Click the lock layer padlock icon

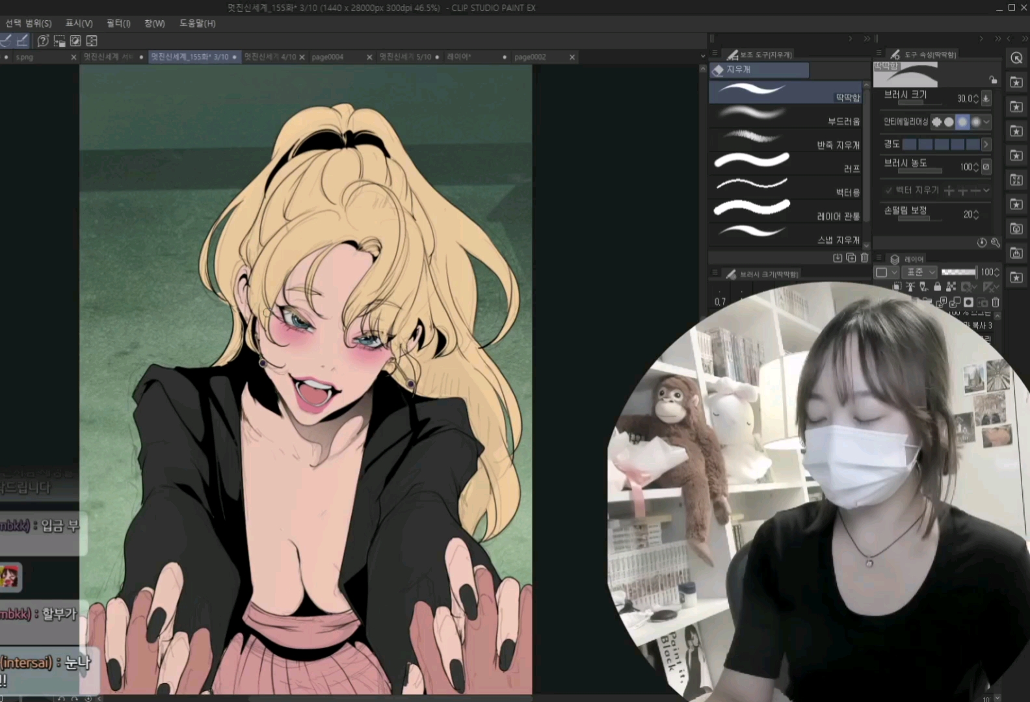click(x=937, y=287)
